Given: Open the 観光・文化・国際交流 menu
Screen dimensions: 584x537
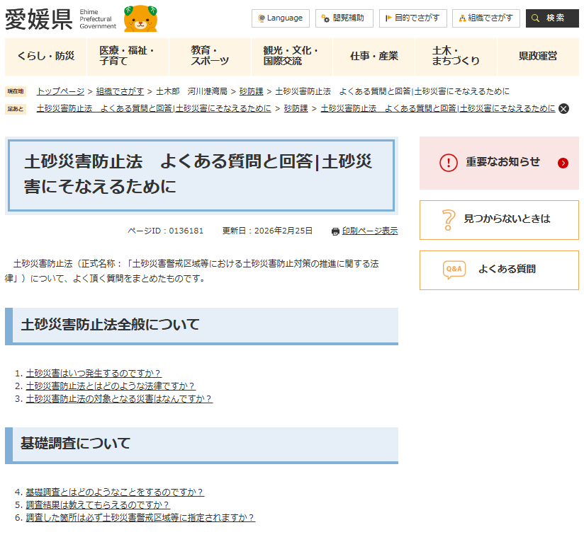Looking at the screenshot, I should 291,56.
